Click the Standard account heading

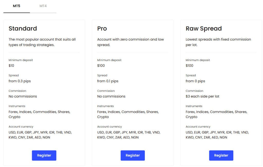[23, 28]
